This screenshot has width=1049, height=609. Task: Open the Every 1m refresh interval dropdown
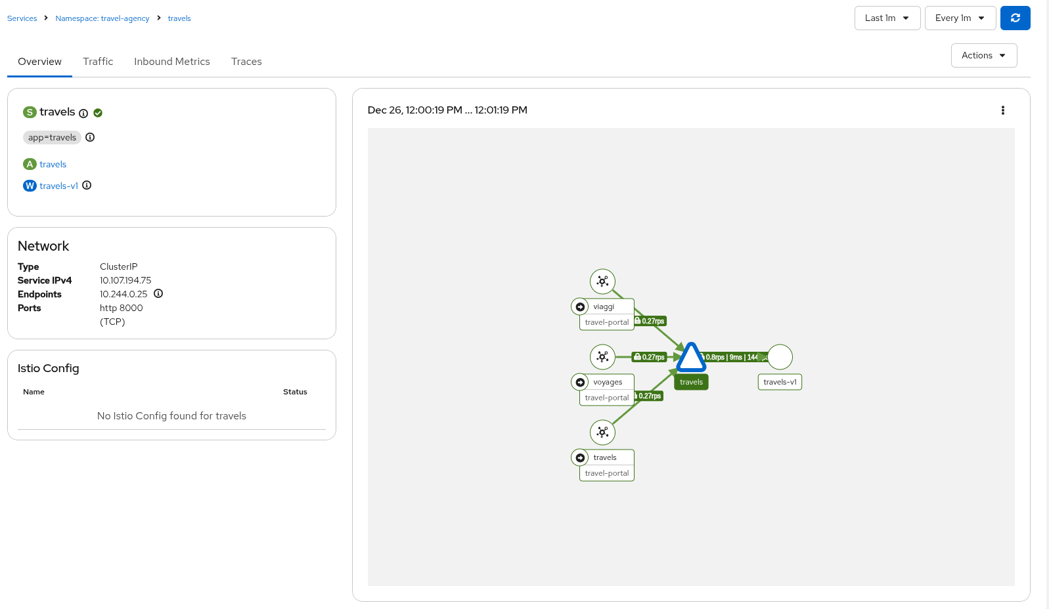tap(960, 18)
